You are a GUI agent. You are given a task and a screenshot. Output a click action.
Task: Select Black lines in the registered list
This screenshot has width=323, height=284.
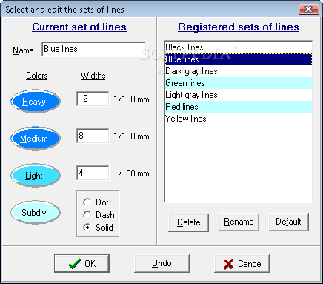(x=239, y=47)
